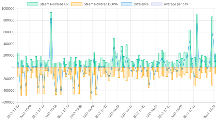Click the 1000000 y-axis value
Screen dimensions: 218x123
click(8, 9)
